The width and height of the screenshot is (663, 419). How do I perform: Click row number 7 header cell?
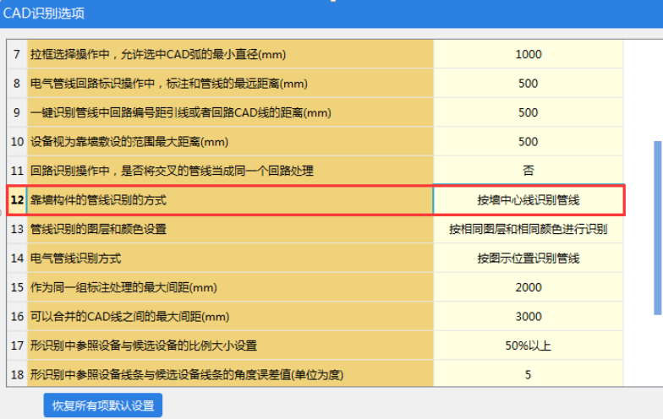coord(17,55)
